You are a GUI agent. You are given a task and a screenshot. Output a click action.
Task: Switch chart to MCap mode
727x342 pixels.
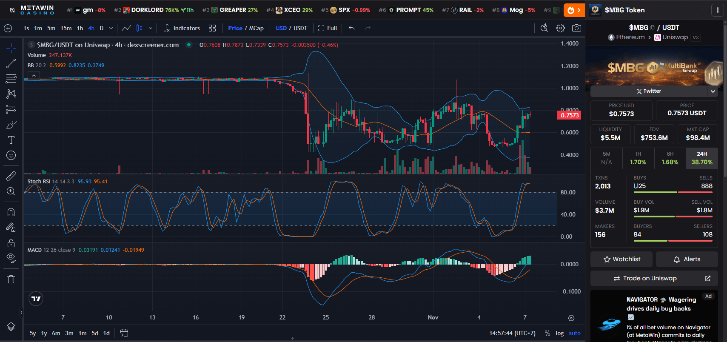[x=256, y=28]
